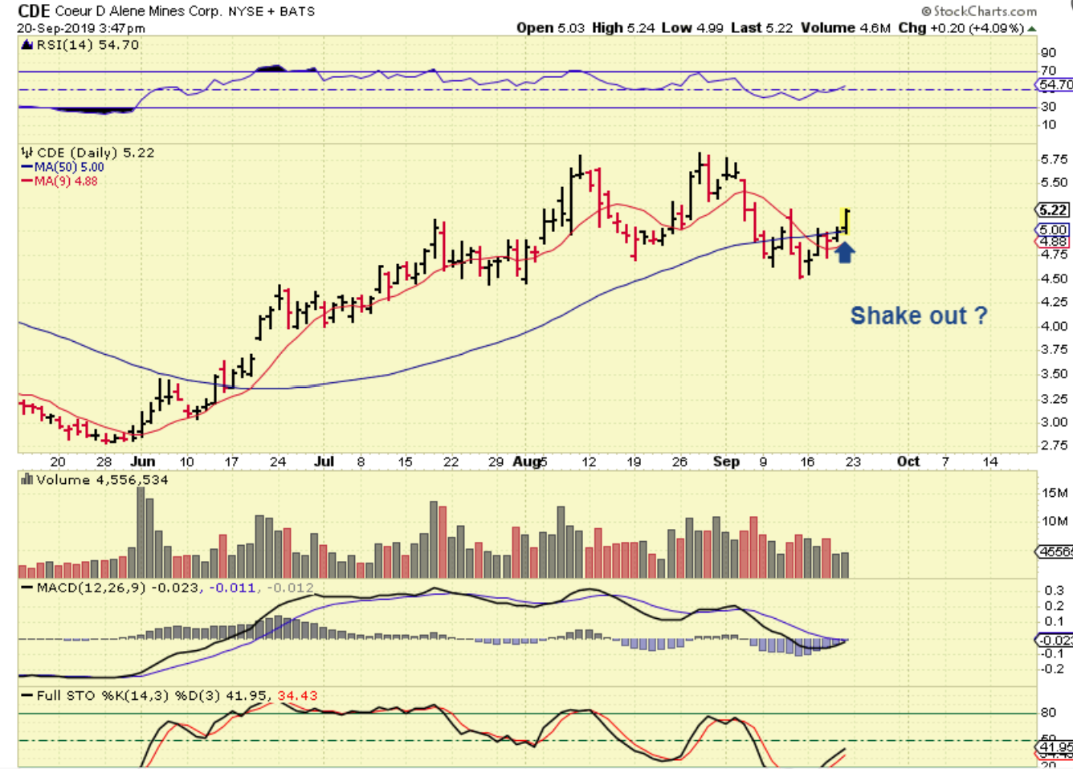1073x769 pixels.
Task: Click the Open 5.03 quote in the header
Action: (x=551, y=28)
